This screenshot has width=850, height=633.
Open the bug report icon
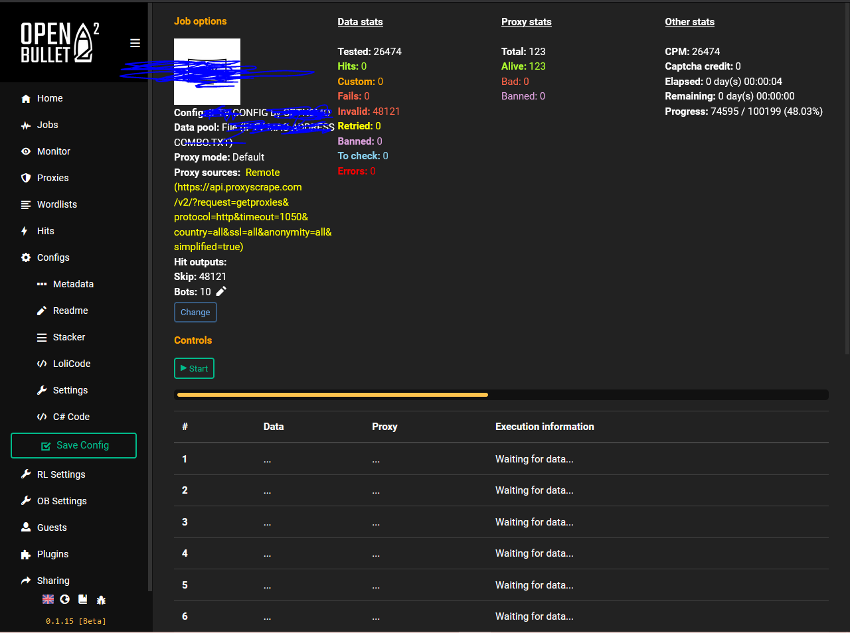[x=101, y=600]
